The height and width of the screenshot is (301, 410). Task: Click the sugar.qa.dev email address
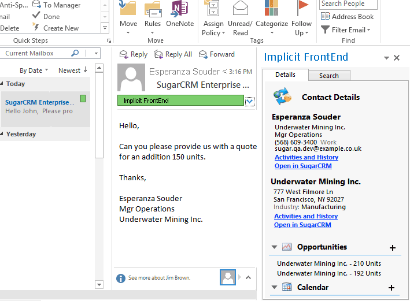(318, 148)
